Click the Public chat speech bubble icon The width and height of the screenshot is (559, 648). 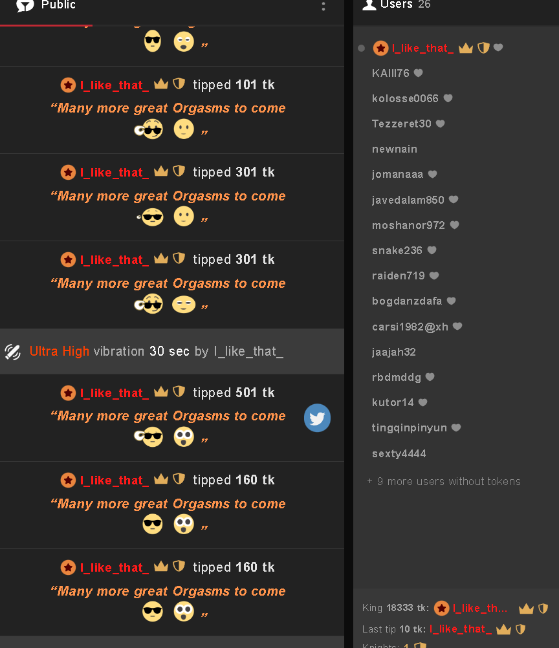click(x=25, y=5)
